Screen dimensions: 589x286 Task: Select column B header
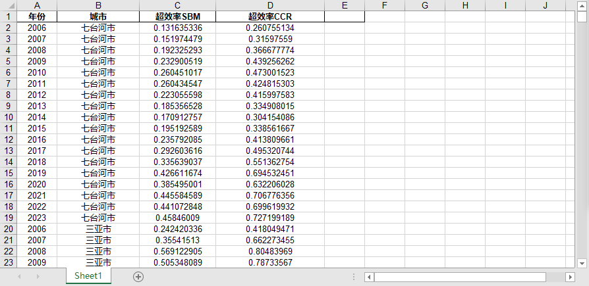pyautogui.click(x=98, y=5)
